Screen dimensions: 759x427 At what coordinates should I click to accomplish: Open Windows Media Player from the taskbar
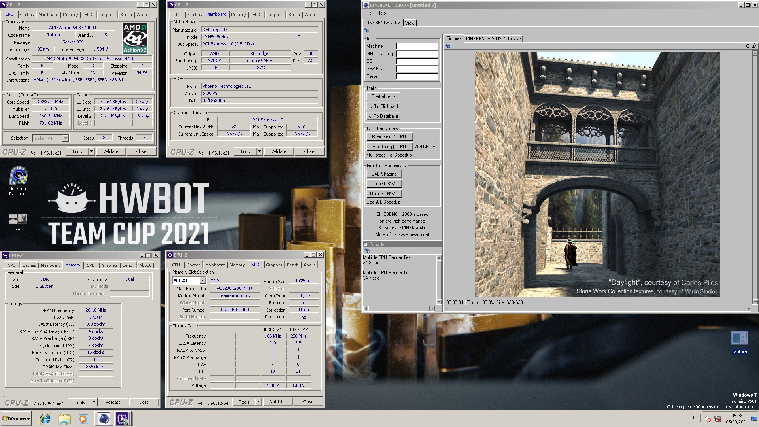tap(83, 419)
